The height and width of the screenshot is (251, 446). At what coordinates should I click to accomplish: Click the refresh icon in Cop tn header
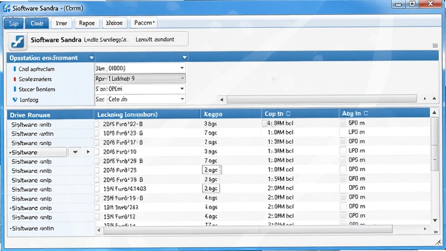click(288, 114)
